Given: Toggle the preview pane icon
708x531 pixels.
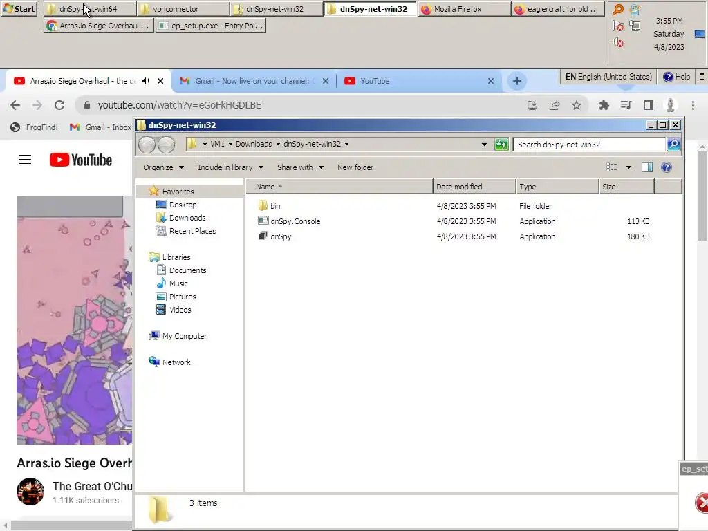Looking at the screenshot, I should pyautogui.click(x=647, y=167).
